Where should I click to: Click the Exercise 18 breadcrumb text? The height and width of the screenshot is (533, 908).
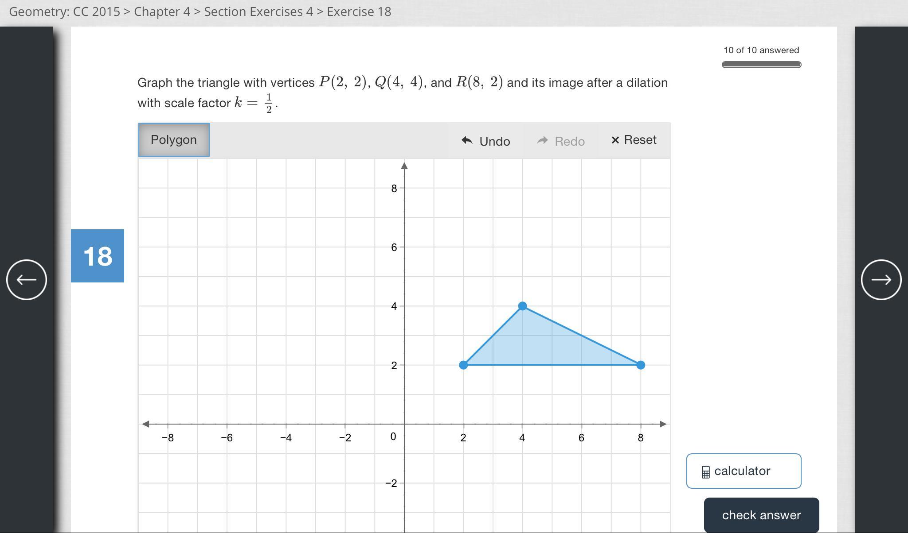tap(359, 12)
